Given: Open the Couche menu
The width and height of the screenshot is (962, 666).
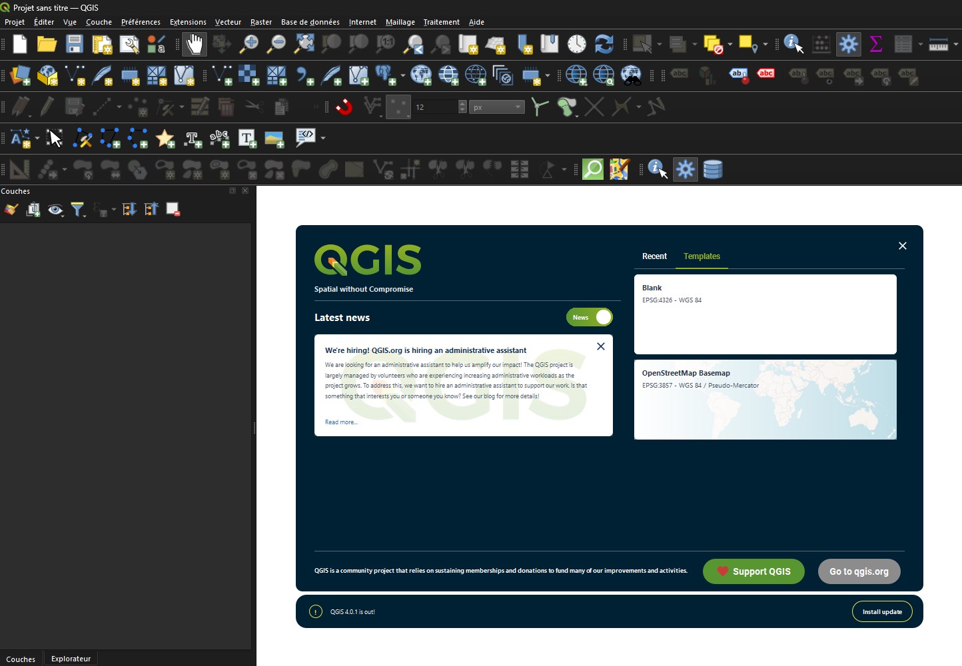Looking at the screenshot, I should [99, 22].
